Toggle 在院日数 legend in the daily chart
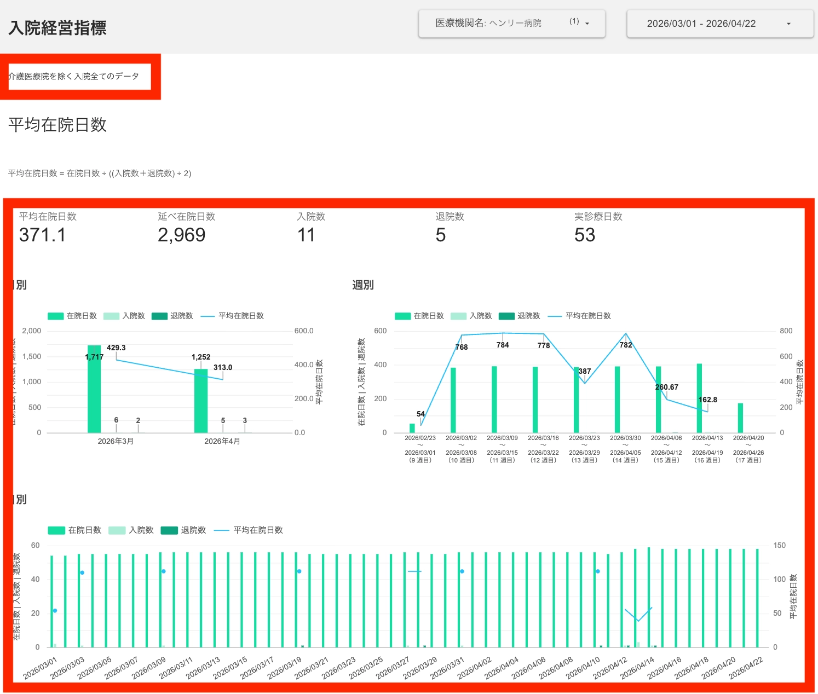This screenshot has width=818, height=694. click(x=74, y=530)
